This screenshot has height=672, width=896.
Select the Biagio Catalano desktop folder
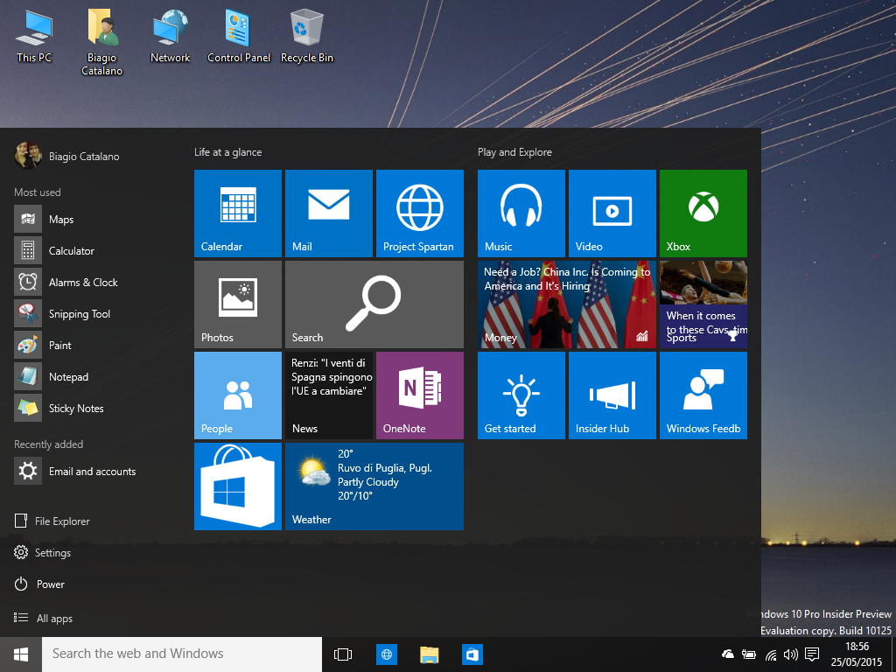pos(101,43)
